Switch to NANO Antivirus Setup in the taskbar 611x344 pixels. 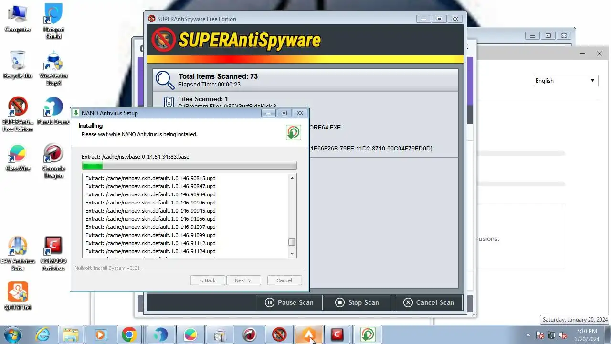(x=367, y=334)
